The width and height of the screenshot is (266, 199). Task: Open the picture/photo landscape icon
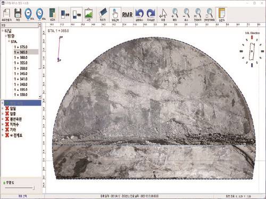(88, 13)
